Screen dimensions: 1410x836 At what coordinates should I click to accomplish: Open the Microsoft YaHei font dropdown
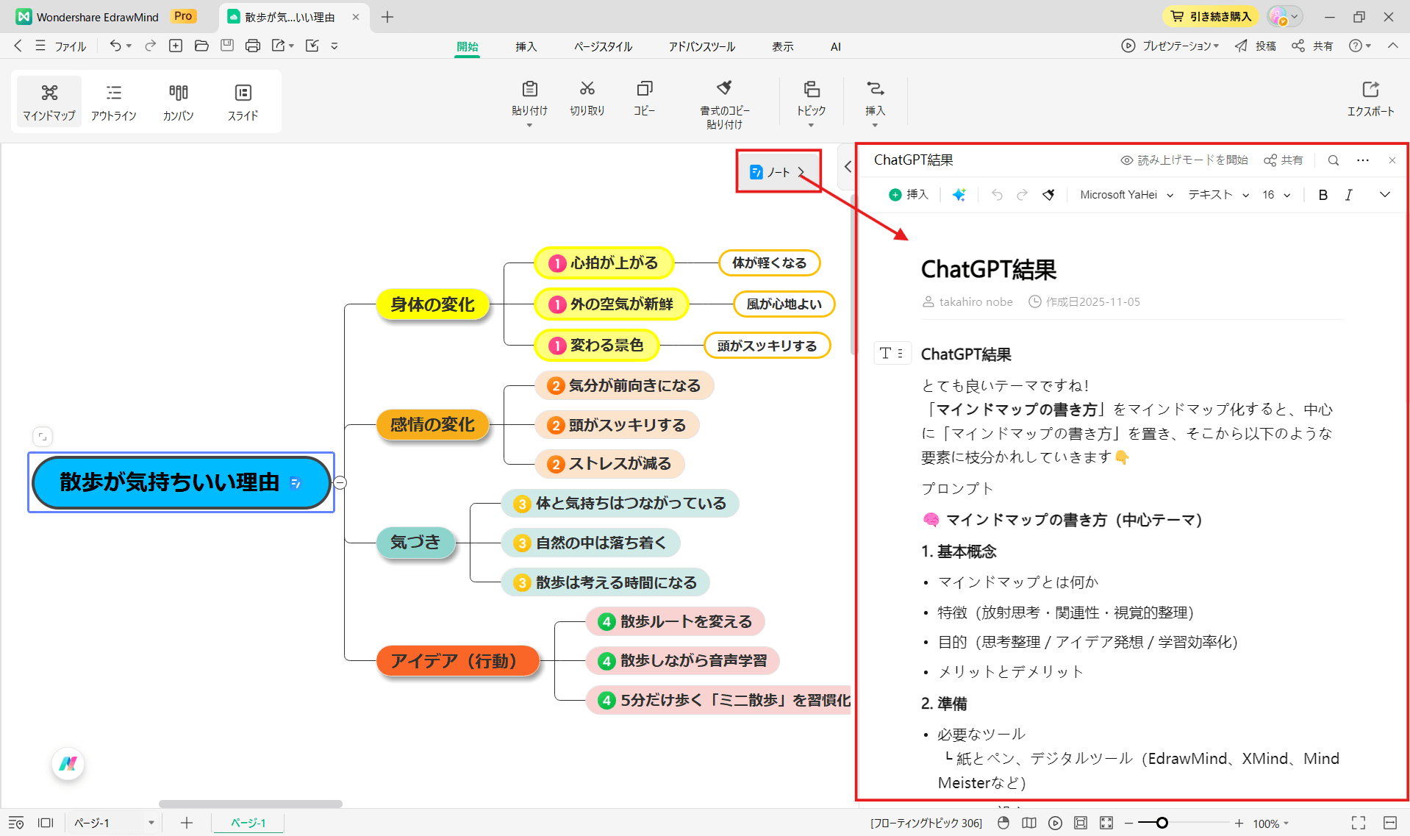1125,194
